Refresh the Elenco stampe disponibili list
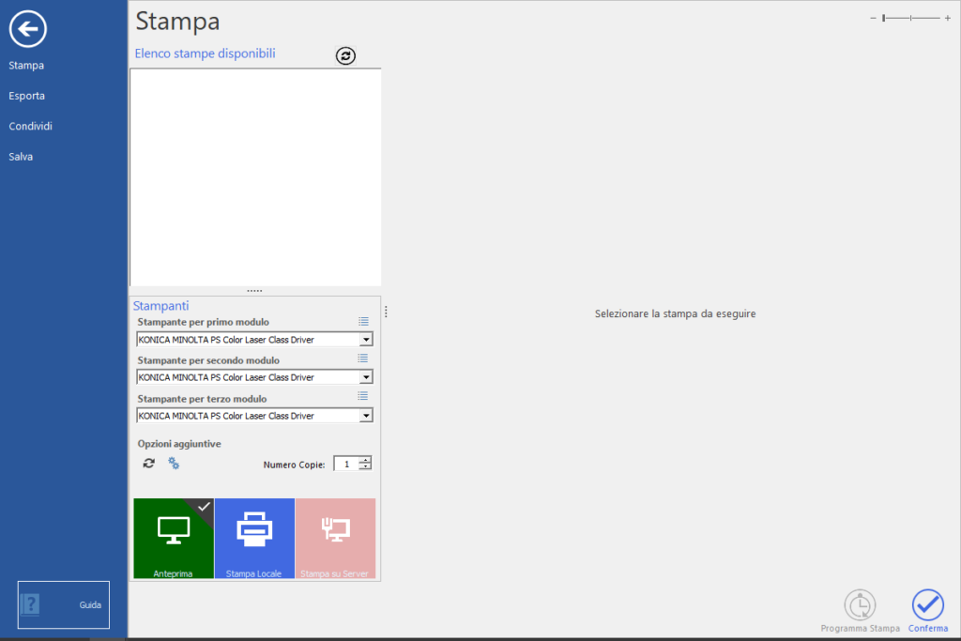Screen dimensions: 961x641 (345, 55)
